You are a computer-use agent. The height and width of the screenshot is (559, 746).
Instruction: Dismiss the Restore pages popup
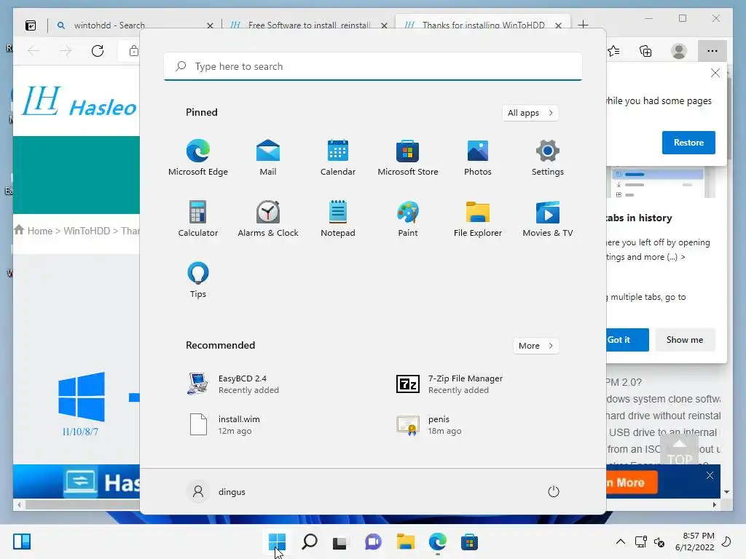[715, 73]
